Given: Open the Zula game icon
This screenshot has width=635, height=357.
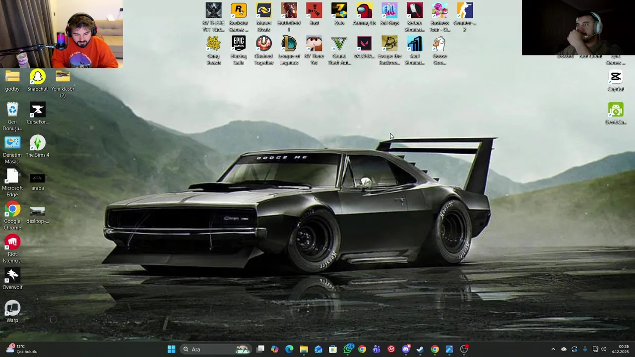Looking at the screenshot, I should [339, 15].
